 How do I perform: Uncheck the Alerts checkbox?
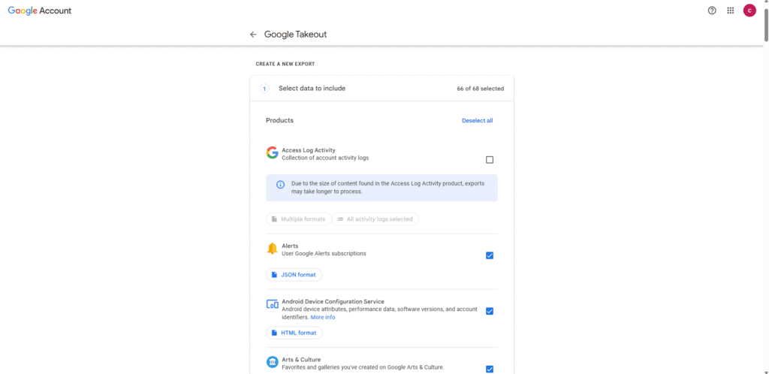(490, 255)
